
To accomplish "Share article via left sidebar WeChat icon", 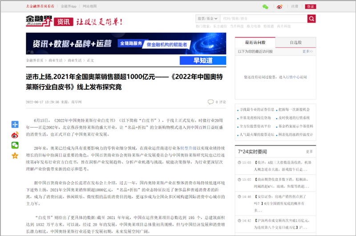I will point(15,145).
